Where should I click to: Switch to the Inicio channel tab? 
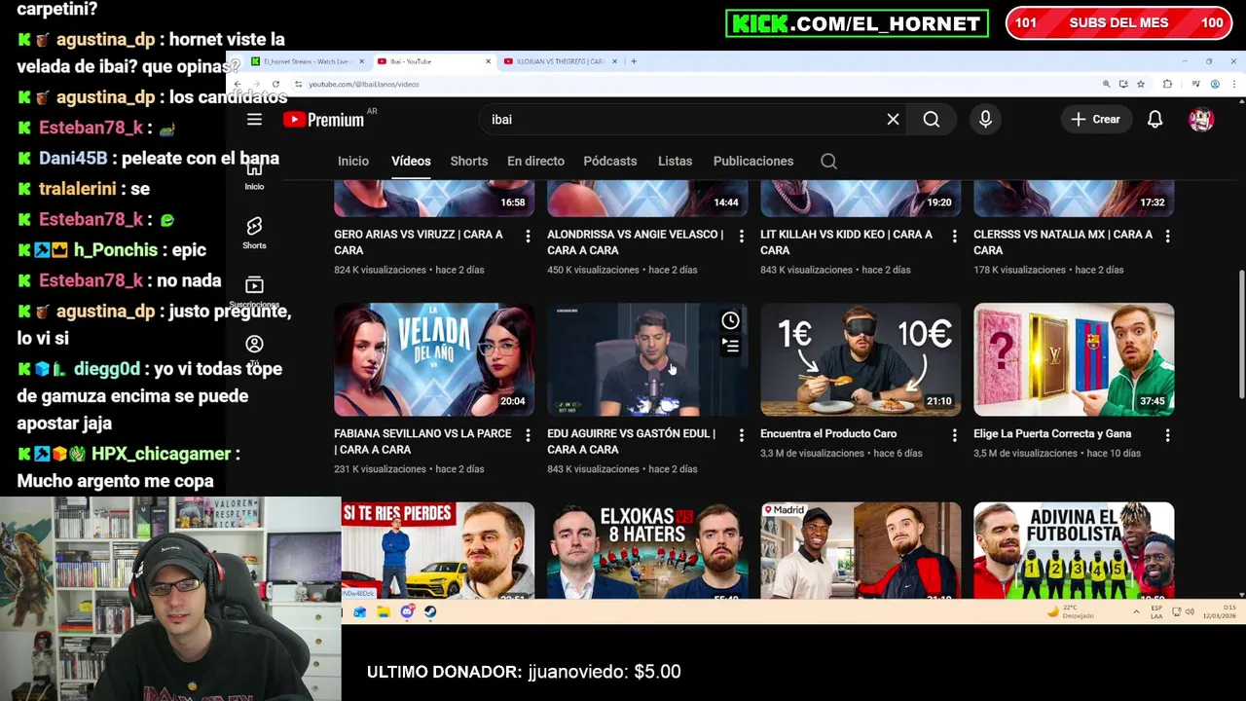pyautogui.click(x=353, y=161)
